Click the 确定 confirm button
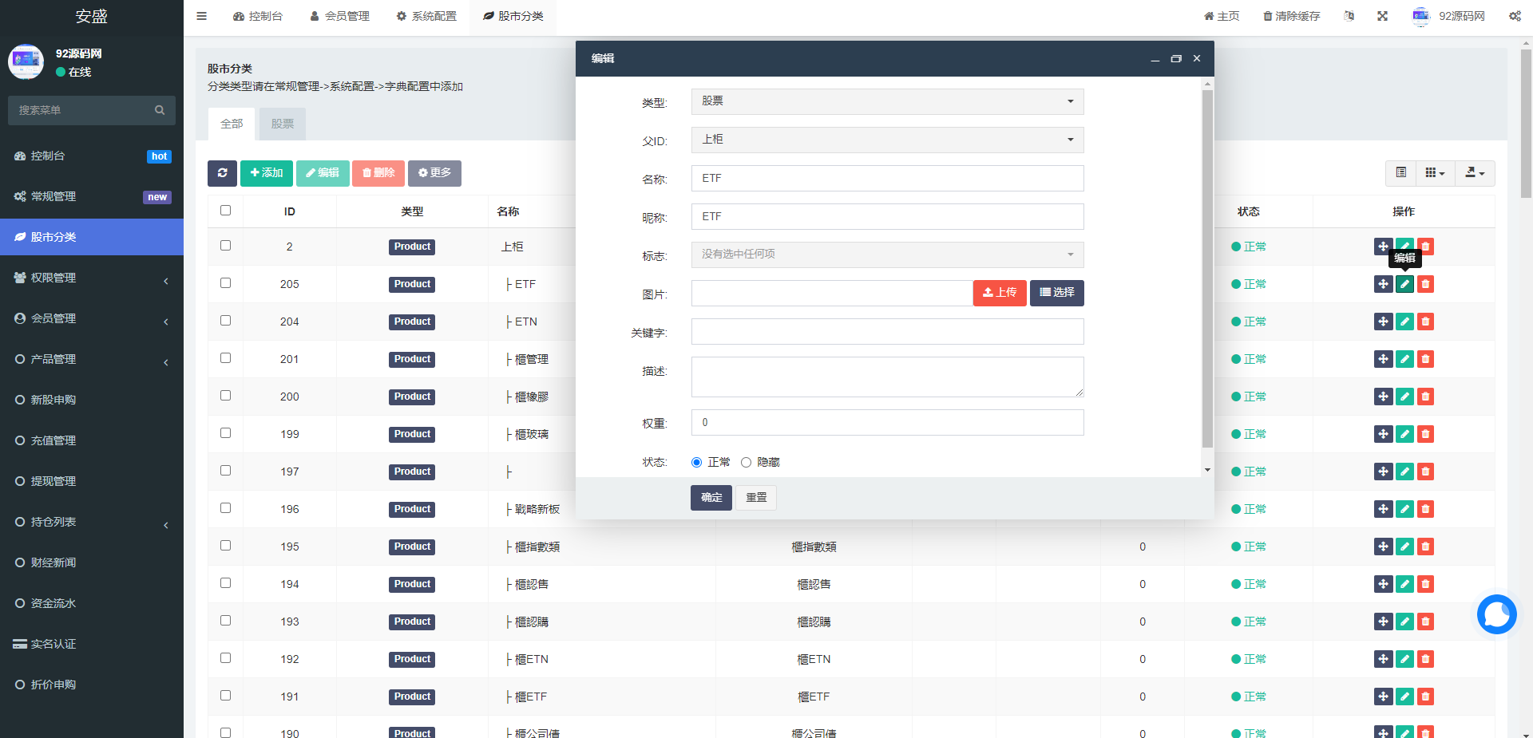 coord(711,498)
